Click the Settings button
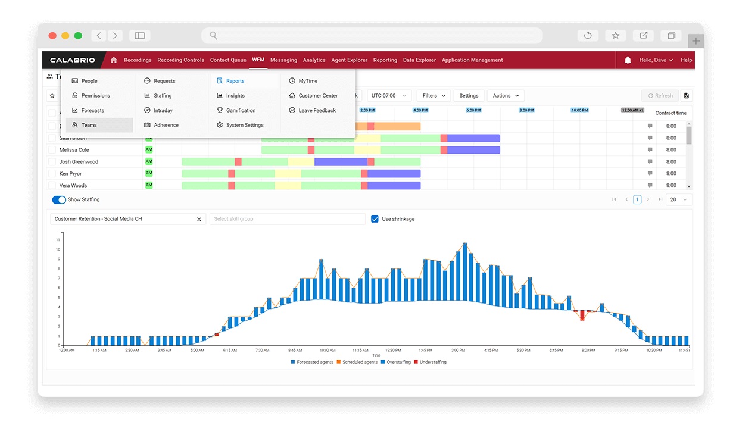The height and width of the screenshot is (428, 733). coord(469,96)
